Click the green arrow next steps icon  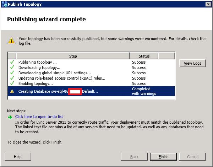(x=10, y=117)
